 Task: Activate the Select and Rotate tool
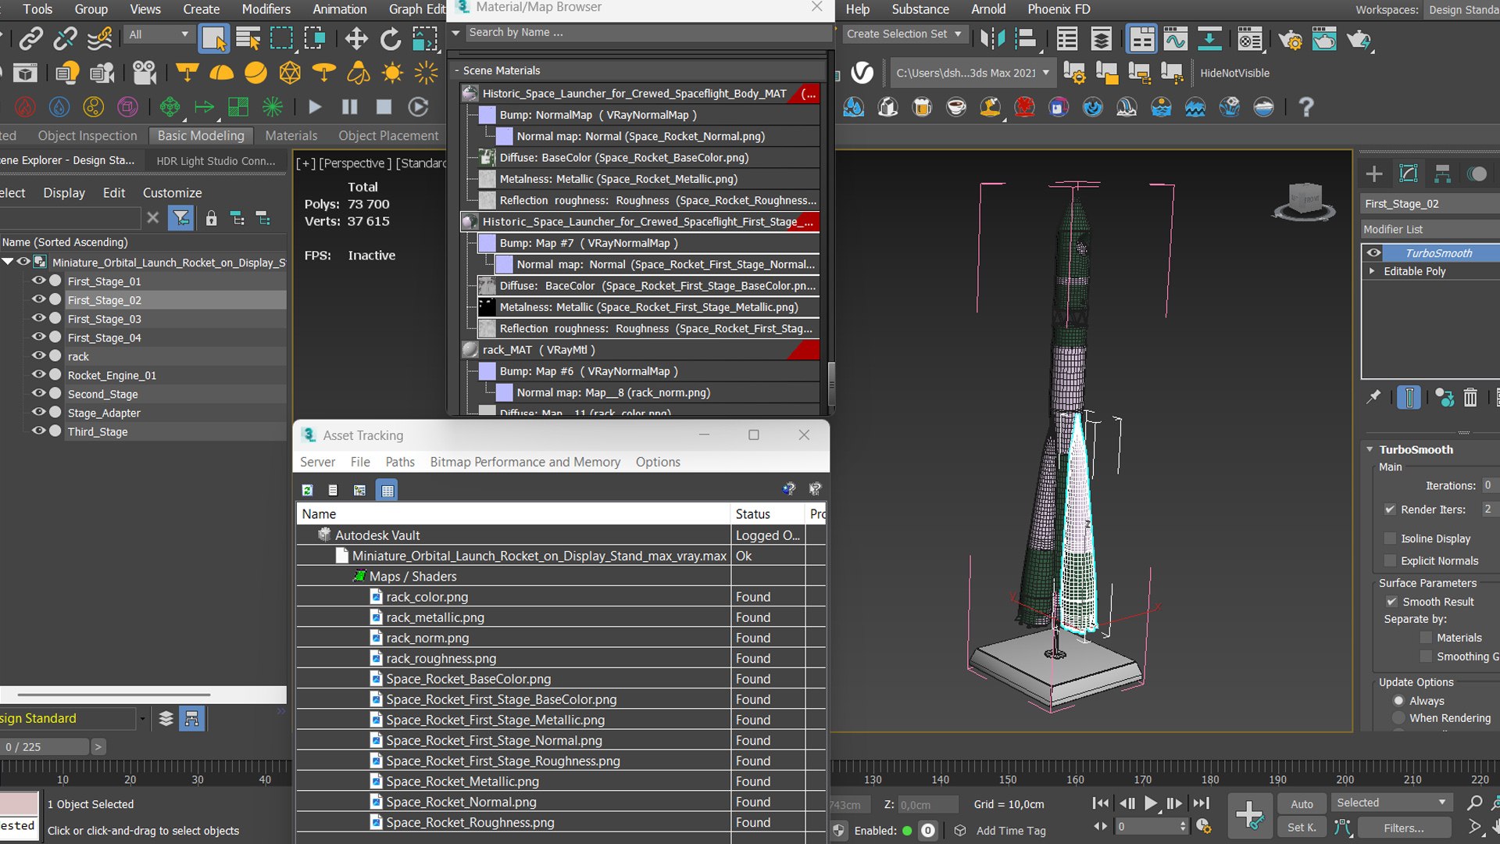[x=390, y=38]
